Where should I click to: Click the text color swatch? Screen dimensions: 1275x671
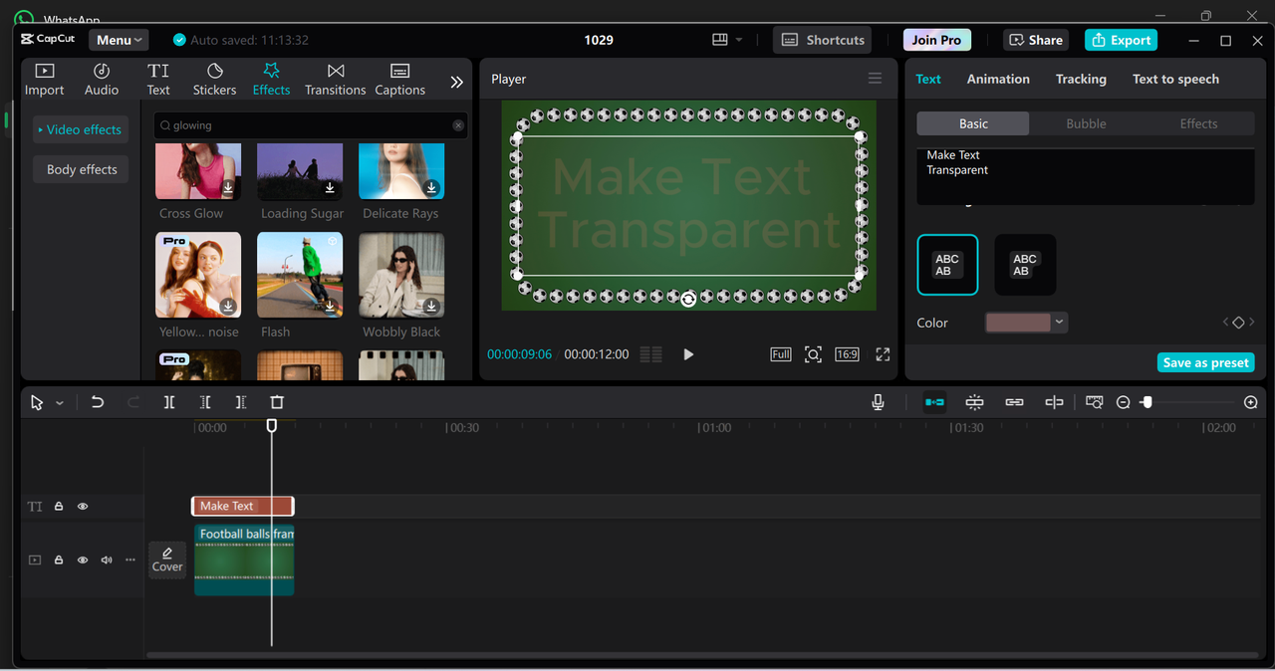[x=1018, y=323]
